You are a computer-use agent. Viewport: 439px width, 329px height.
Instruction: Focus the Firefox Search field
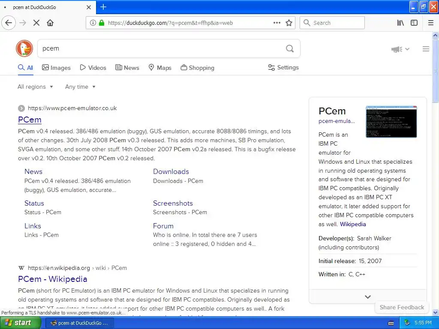332,23
